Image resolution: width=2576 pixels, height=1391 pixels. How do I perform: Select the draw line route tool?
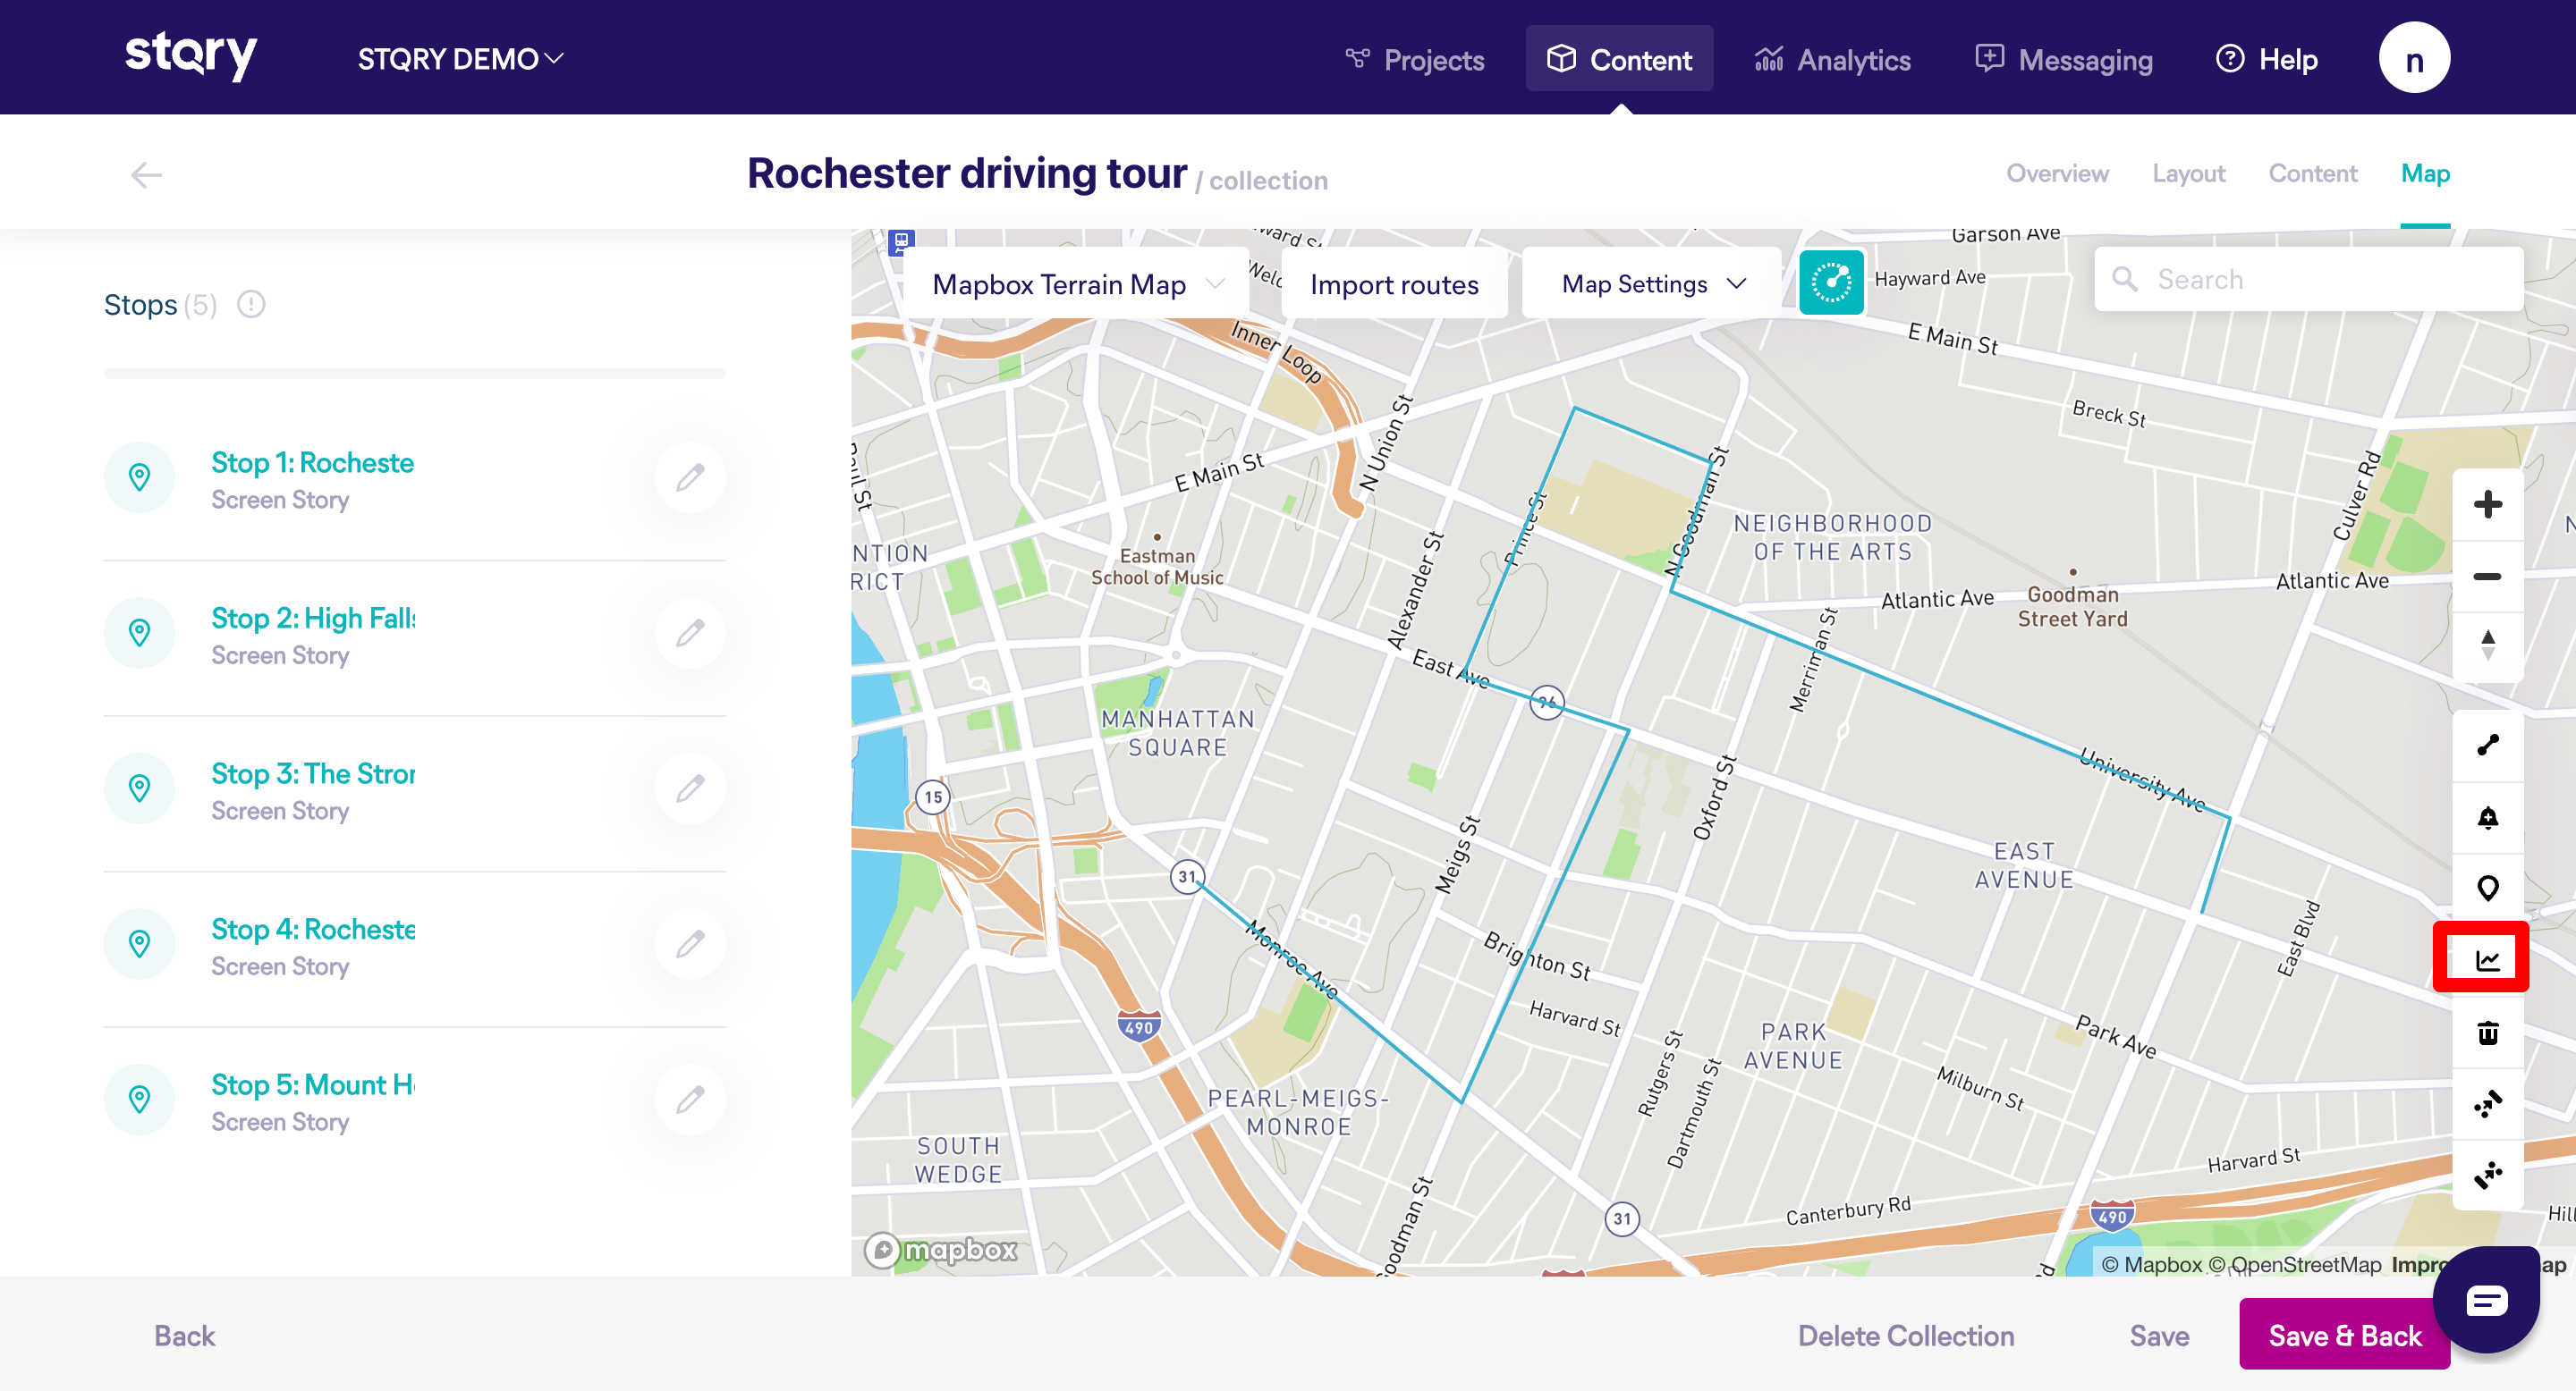coord(2487,746)
